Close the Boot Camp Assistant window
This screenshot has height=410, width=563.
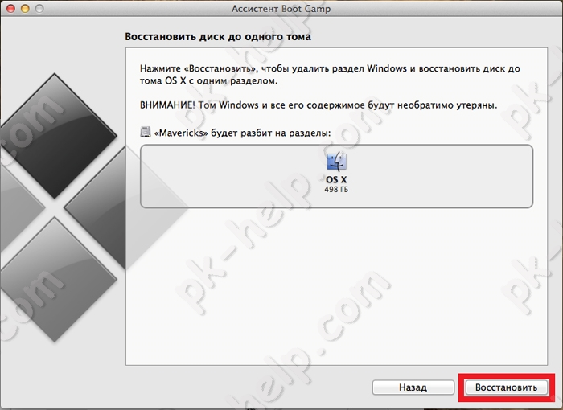click(10, 8)
